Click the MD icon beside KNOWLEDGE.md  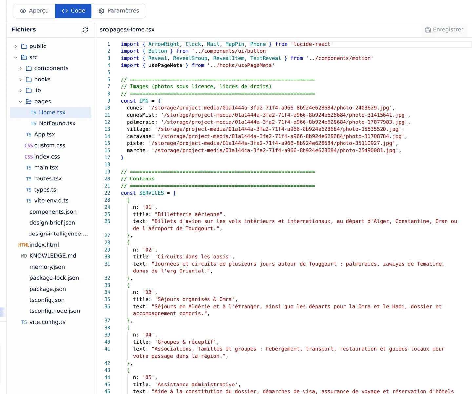coord(24,256)
